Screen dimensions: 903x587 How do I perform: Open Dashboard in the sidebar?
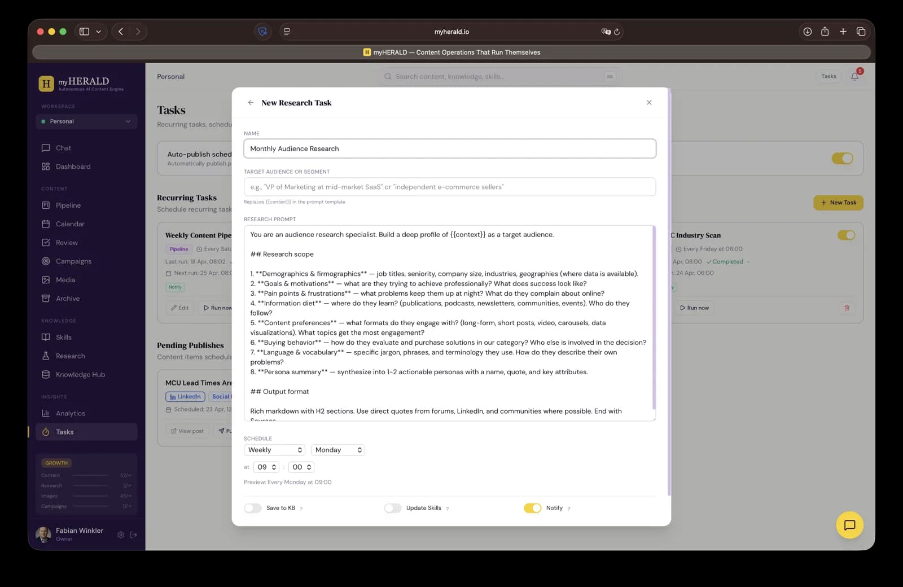pos(73,167)
